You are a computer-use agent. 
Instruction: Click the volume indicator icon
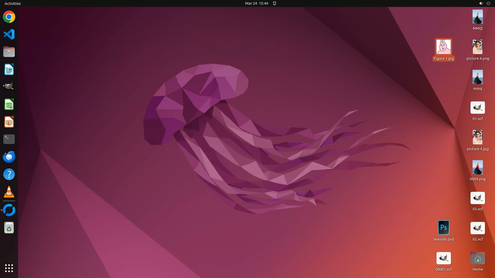481,3
